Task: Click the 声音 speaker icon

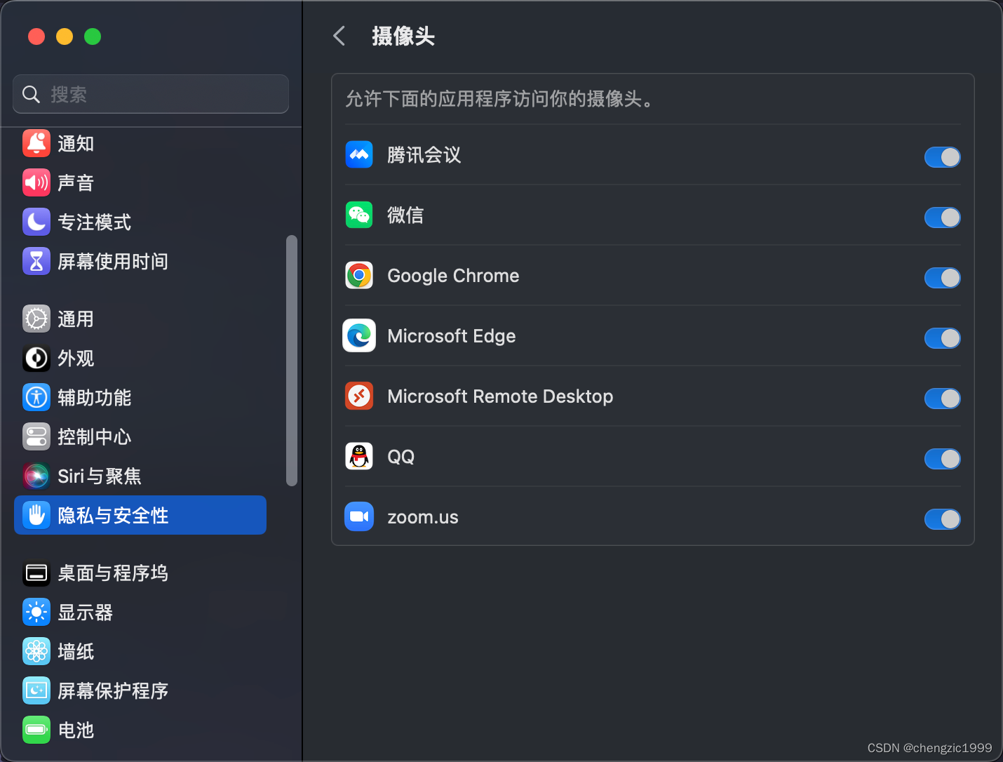Action: click(x=36, y=182)
